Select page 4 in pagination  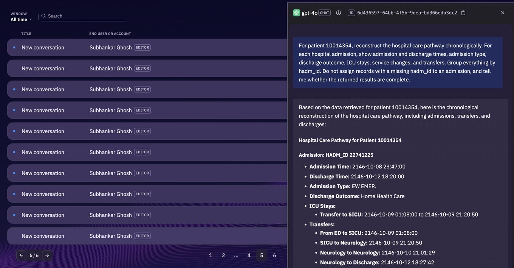[x=249, y=256]
